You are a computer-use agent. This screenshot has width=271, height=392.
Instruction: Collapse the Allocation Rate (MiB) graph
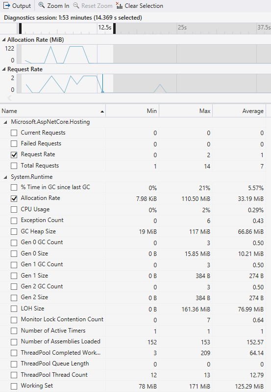click(x=4, y=40)
